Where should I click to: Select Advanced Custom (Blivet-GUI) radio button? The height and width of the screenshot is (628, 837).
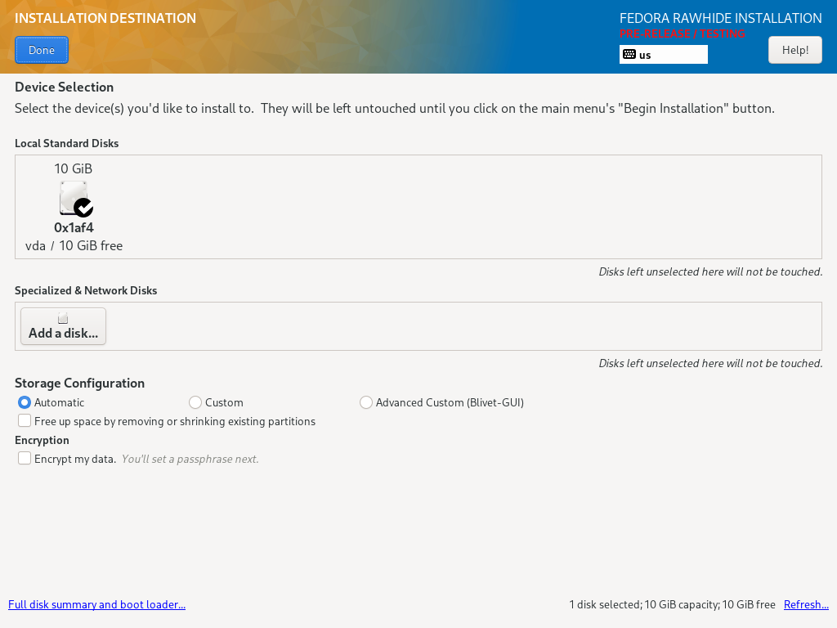point(366,402)
